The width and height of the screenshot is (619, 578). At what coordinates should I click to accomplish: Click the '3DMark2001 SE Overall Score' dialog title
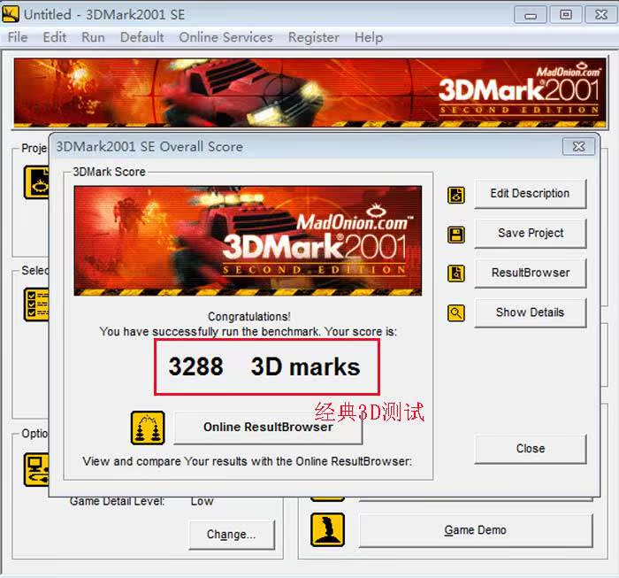(149, 147)
